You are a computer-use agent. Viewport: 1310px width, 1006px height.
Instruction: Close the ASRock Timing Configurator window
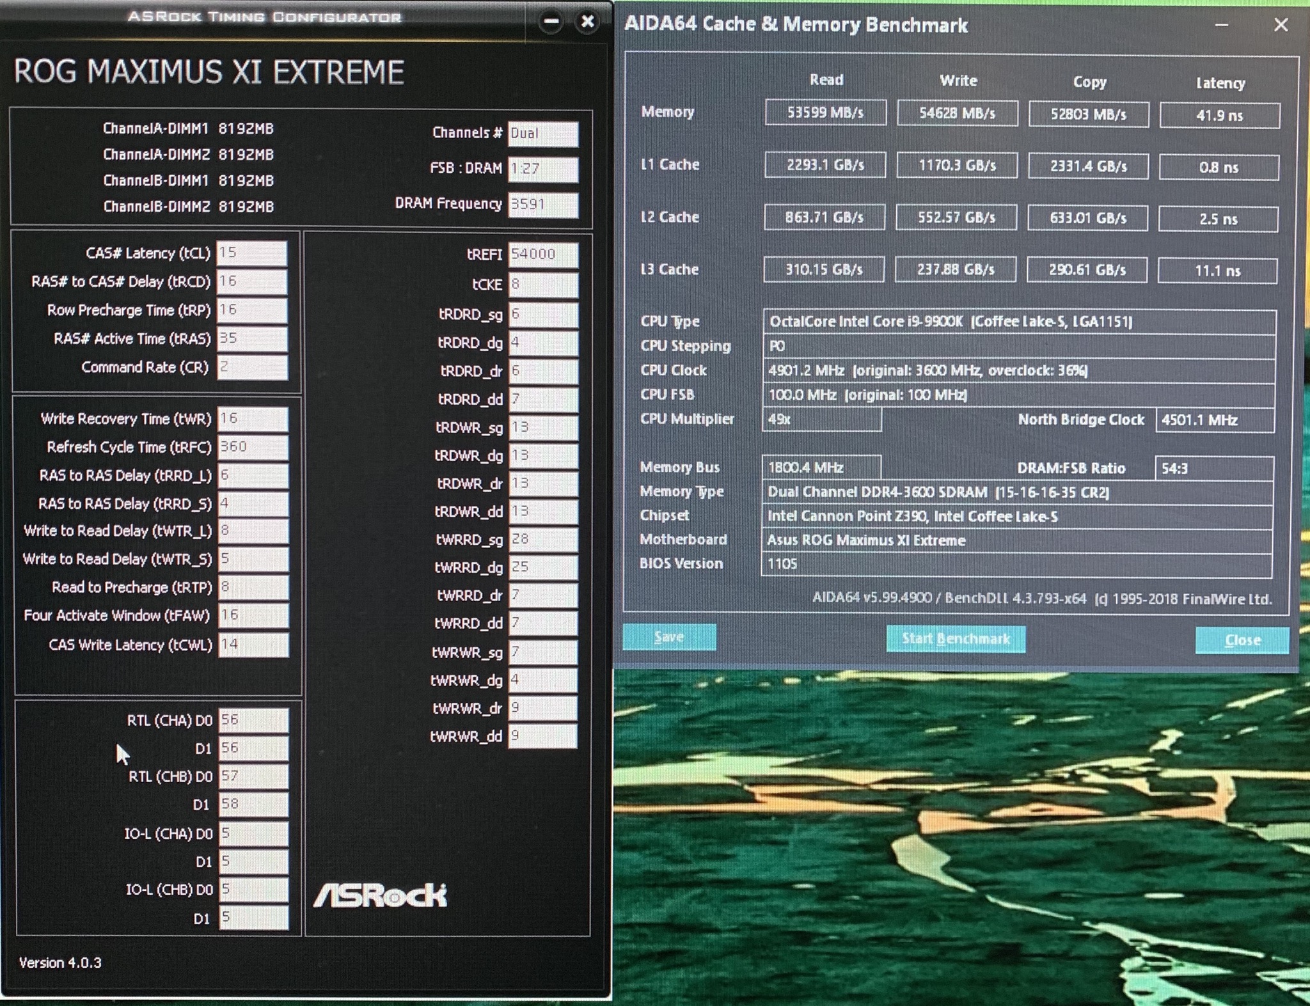[x=587, y=22]
